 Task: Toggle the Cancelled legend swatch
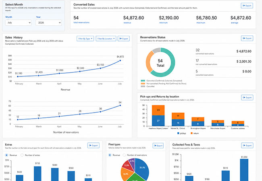click(x=143, y=86)
